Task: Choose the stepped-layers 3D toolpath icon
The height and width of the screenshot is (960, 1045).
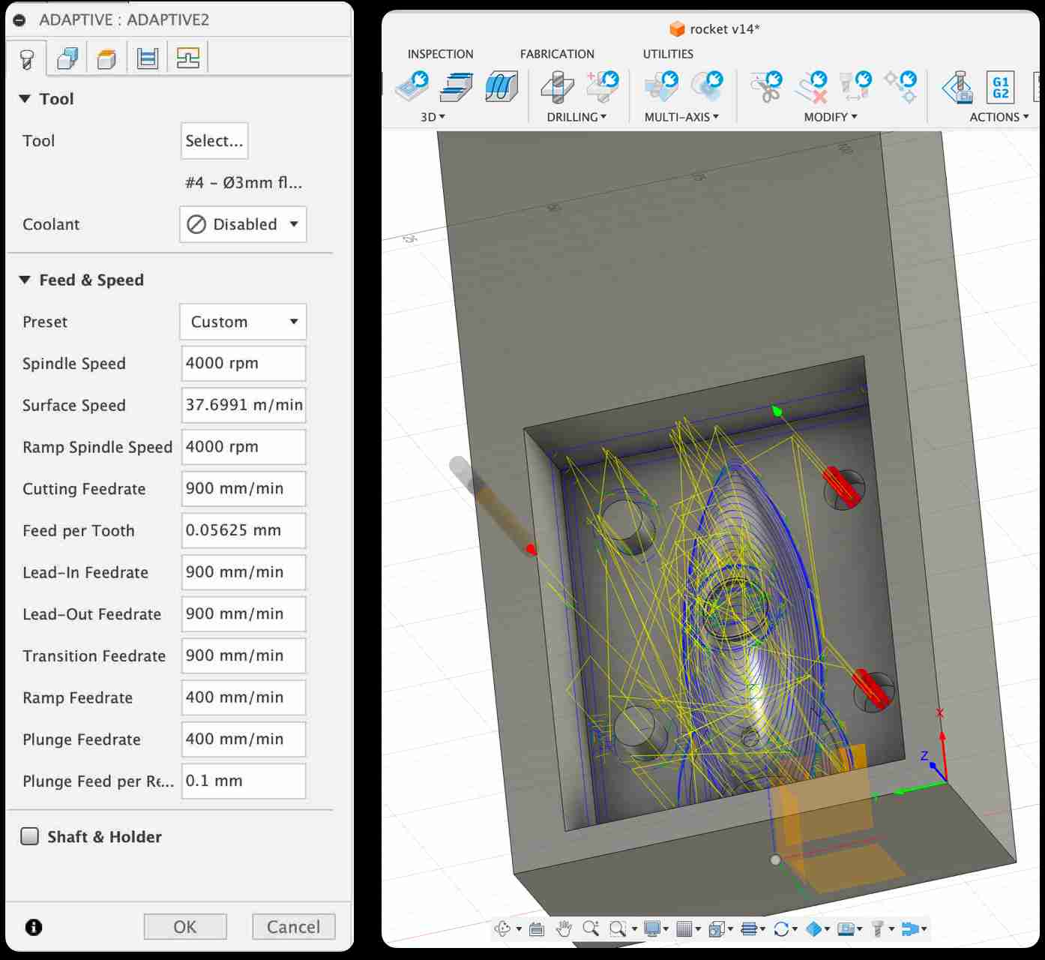Action: (457, 87)
